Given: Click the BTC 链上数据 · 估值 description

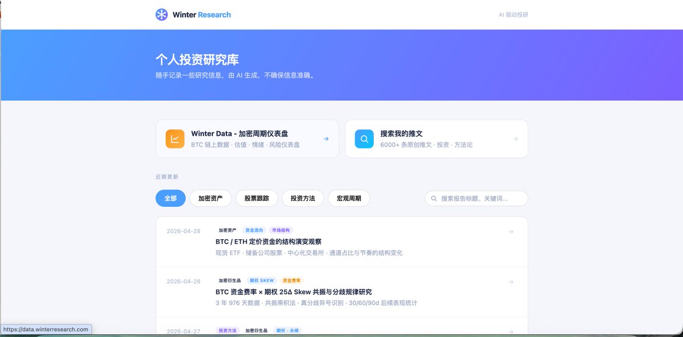Looking at the screenshot, I should 245,145.
